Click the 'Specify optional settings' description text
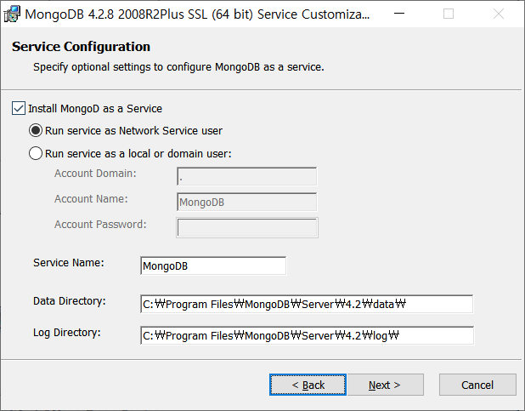The width and height of the screenshot is (525, 411). [x=178, y=67]
